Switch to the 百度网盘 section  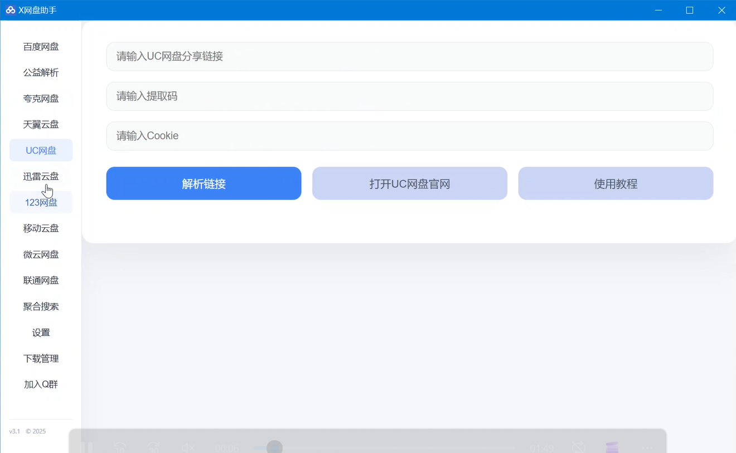coord(41,46)
